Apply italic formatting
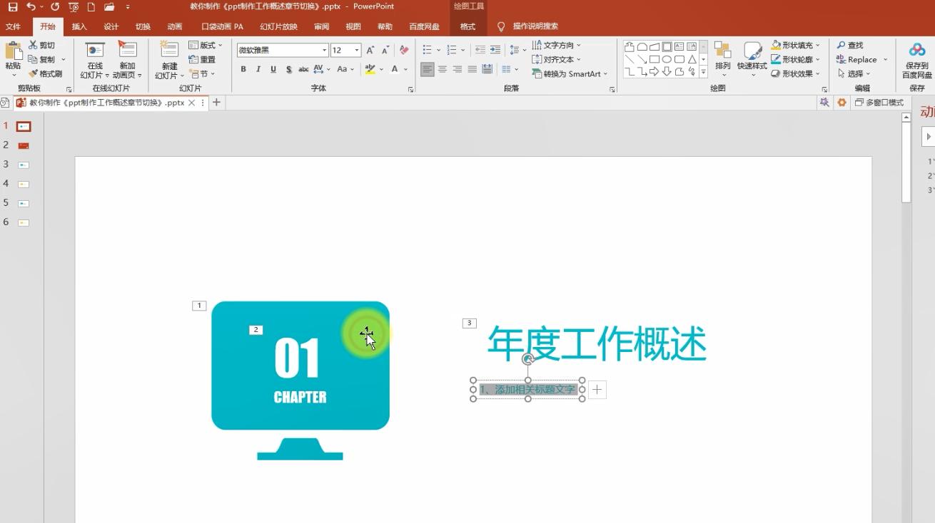 tap(258, 69)
